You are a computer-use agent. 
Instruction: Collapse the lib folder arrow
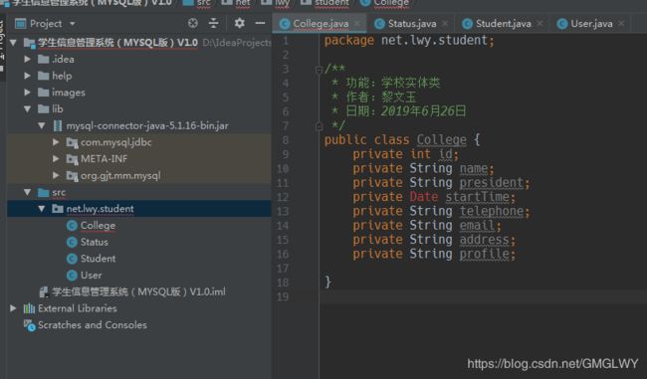(x=27, y=108)
